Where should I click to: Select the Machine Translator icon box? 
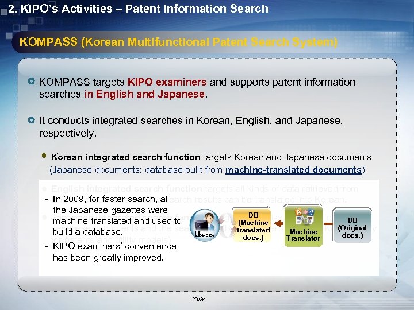click(x=303, y=226)
